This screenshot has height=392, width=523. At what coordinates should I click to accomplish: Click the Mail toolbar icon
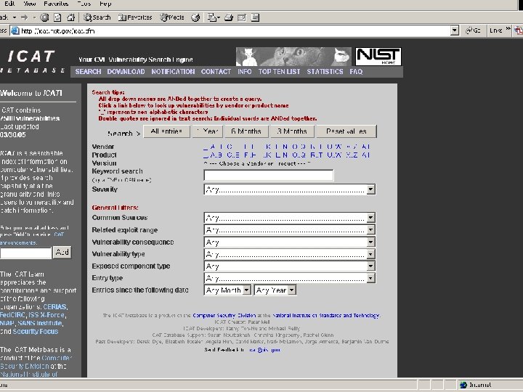point(214,17)
